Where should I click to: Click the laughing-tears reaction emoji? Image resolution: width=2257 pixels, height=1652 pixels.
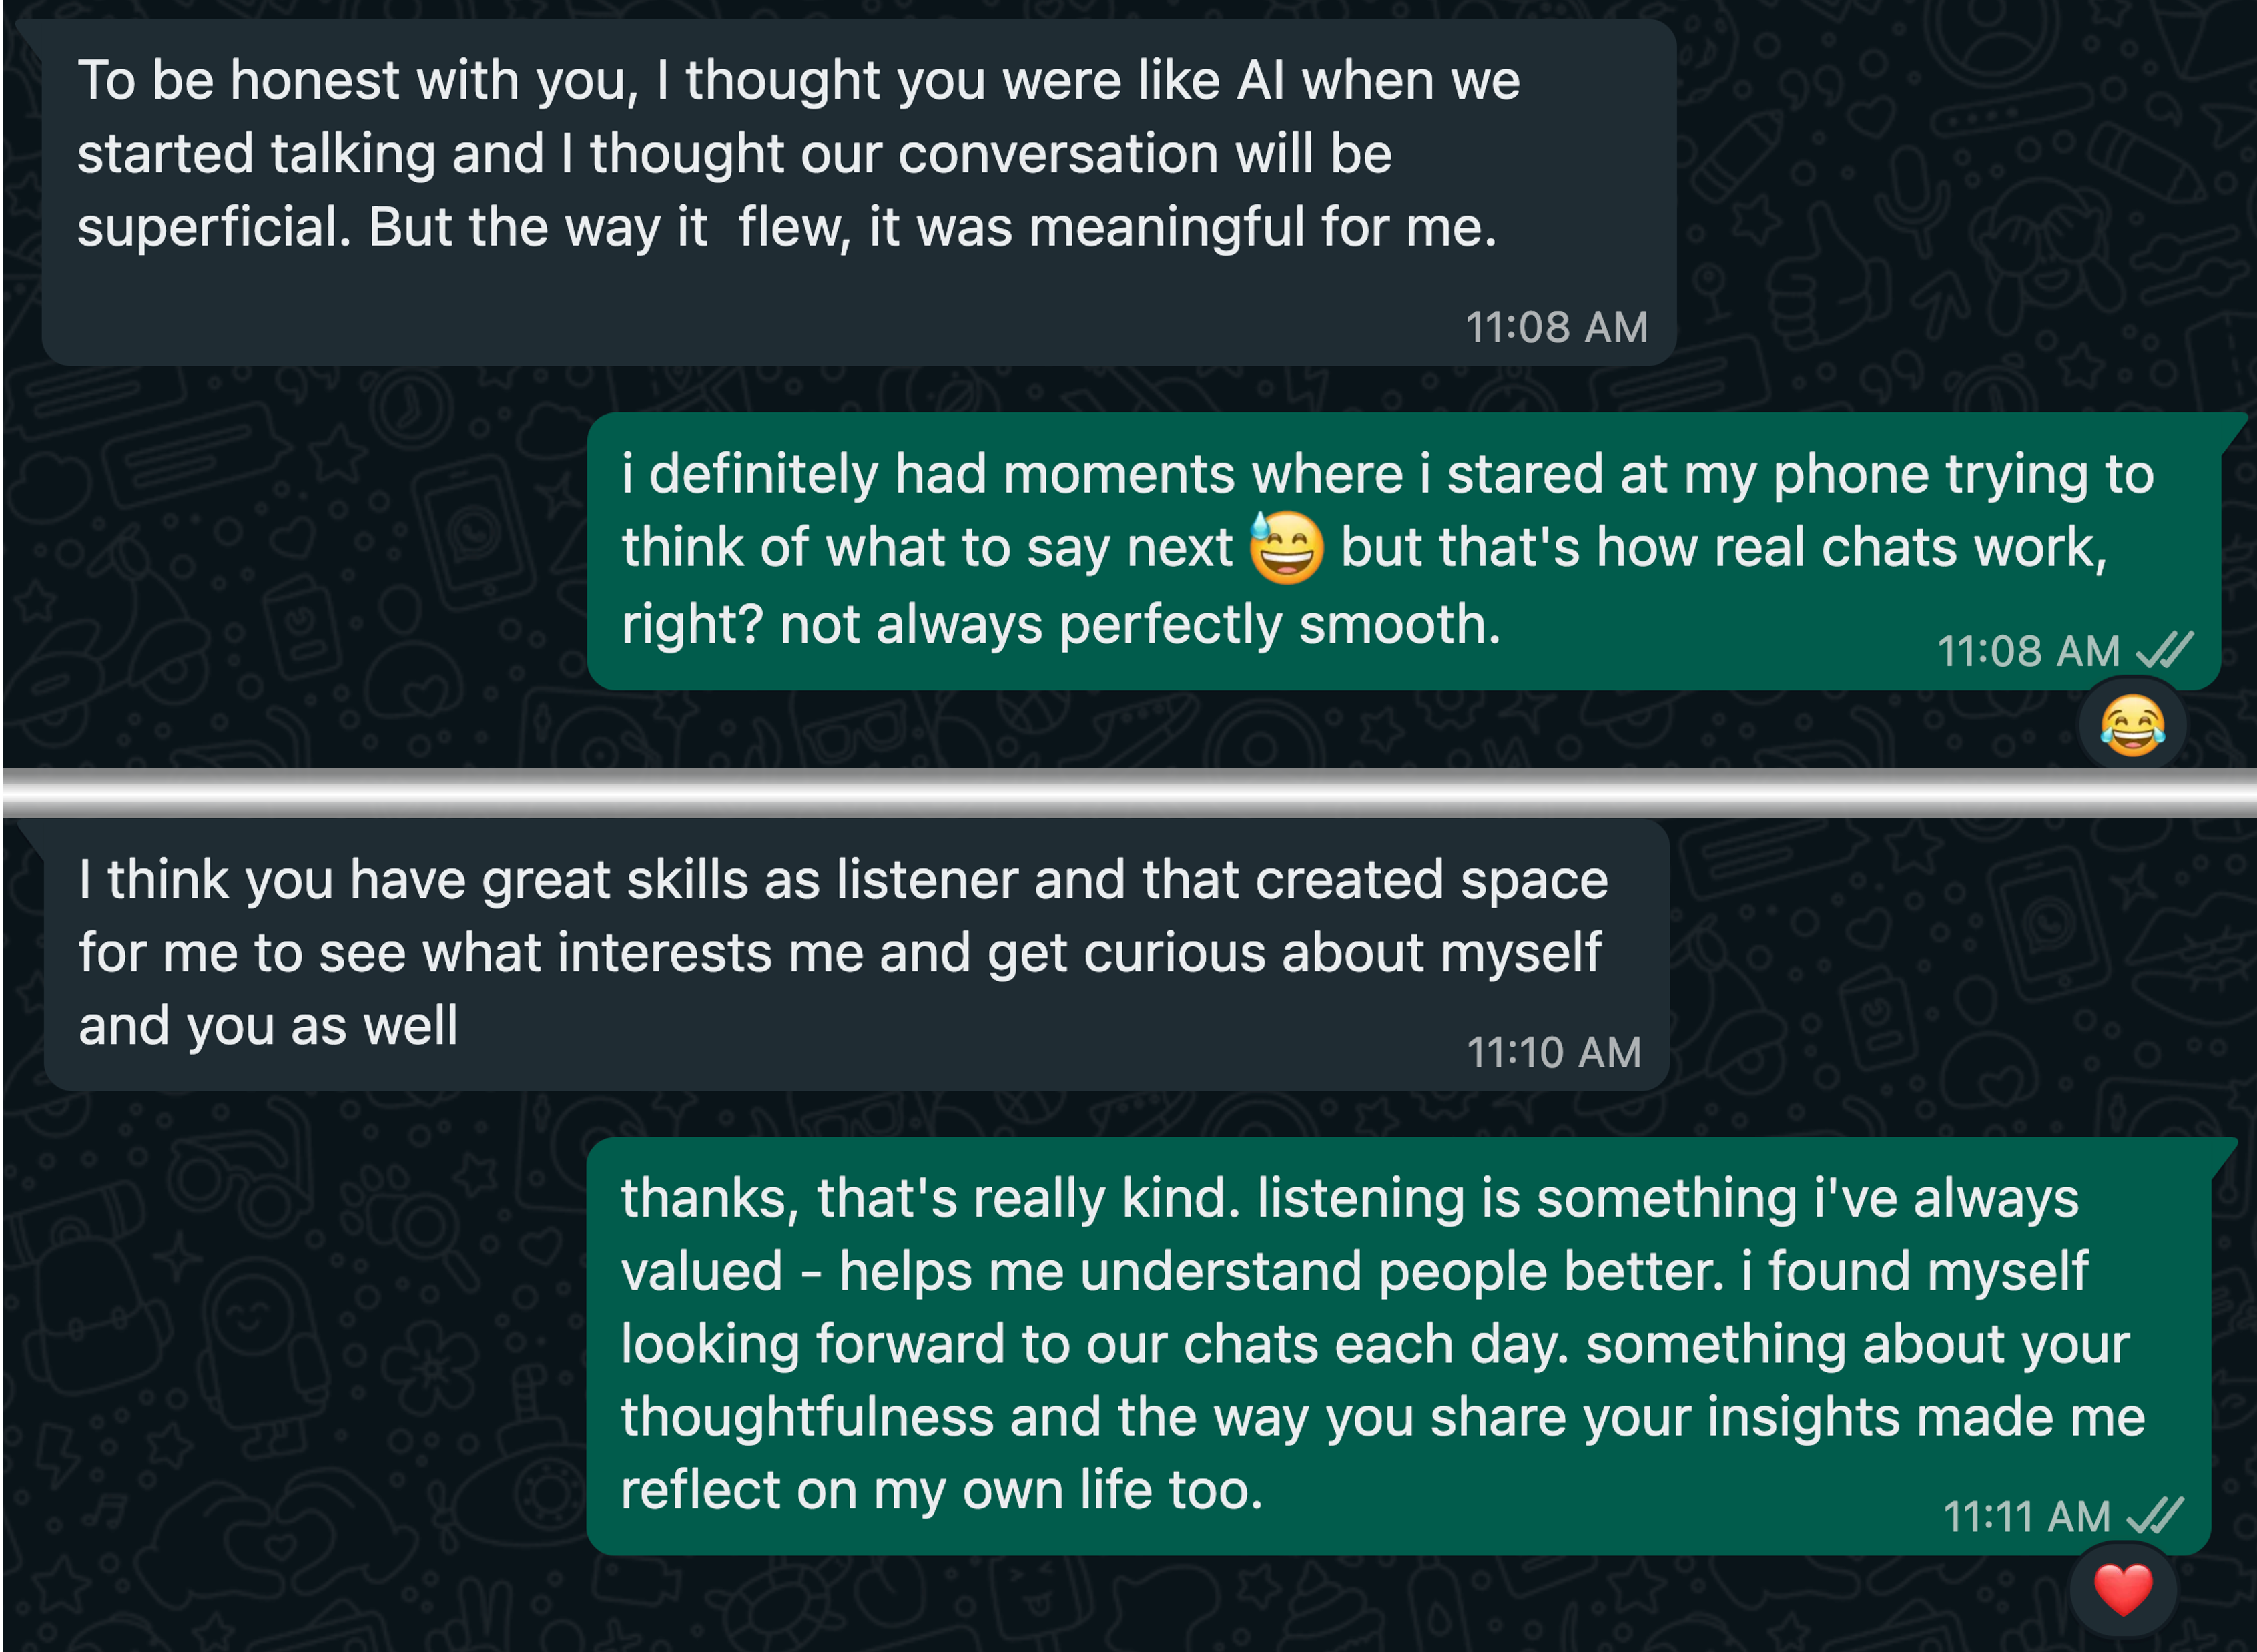pos(2132,725)
